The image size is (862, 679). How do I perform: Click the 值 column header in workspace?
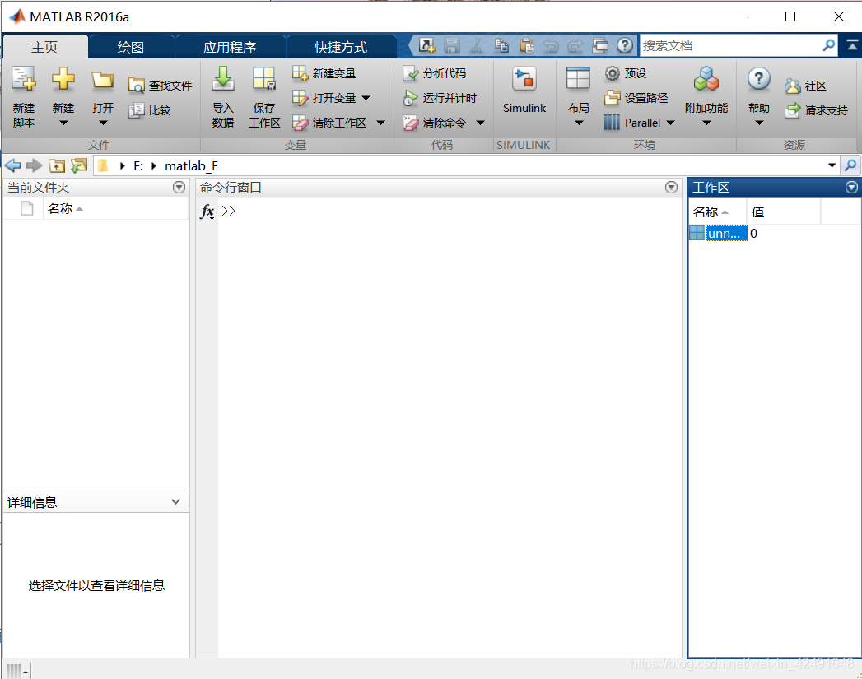coord(783,212)
